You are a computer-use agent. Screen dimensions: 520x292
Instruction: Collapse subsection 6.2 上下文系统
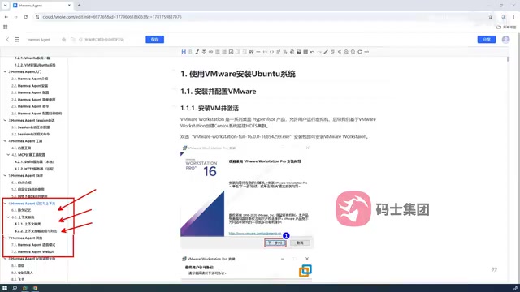pyautogui.click(x=8, y=217)
